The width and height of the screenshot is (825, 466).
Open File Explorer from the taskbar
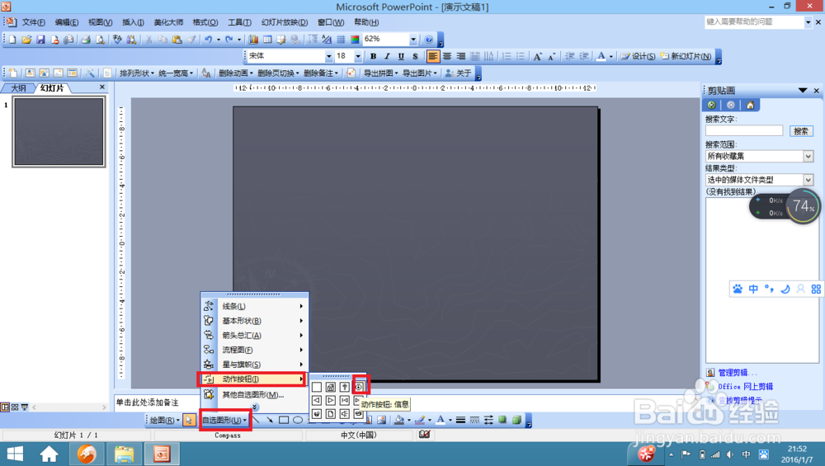(x=125, y=454)
